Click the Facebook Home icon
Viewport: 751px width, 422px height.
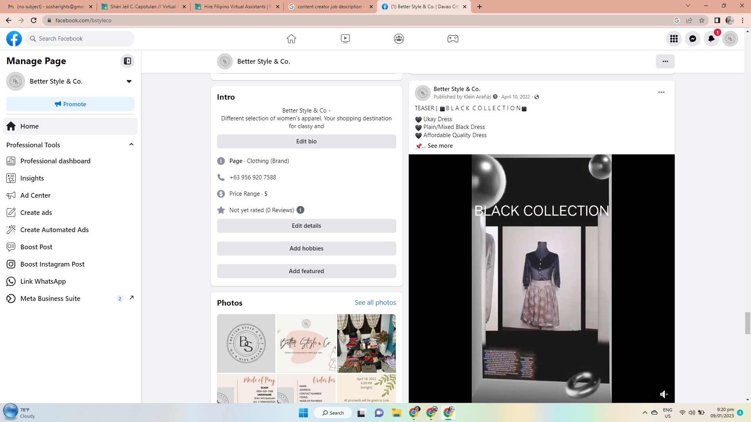[291, 39]
